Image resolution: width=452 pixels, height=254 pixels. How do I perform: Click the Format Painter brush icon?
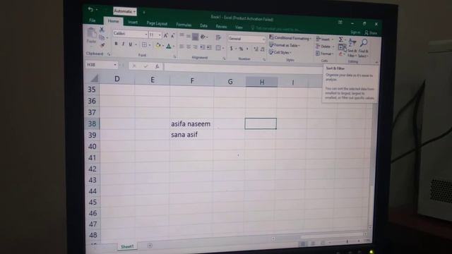[102, 45]
